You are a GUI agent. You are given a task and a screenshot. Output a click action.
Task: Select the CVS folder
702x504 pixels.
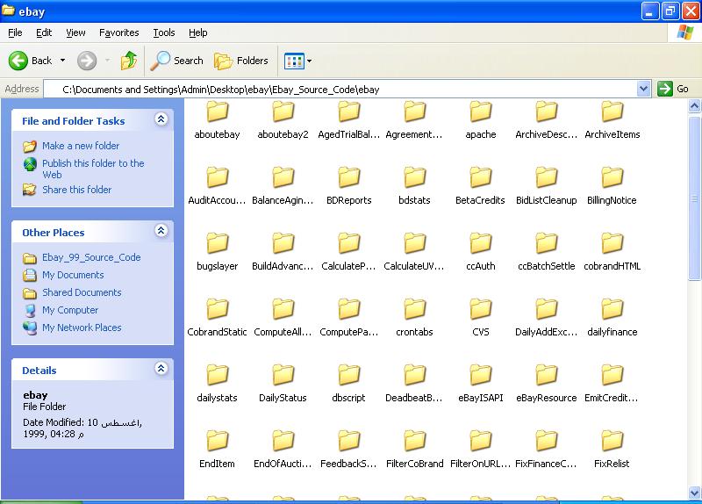coord(481,310)
